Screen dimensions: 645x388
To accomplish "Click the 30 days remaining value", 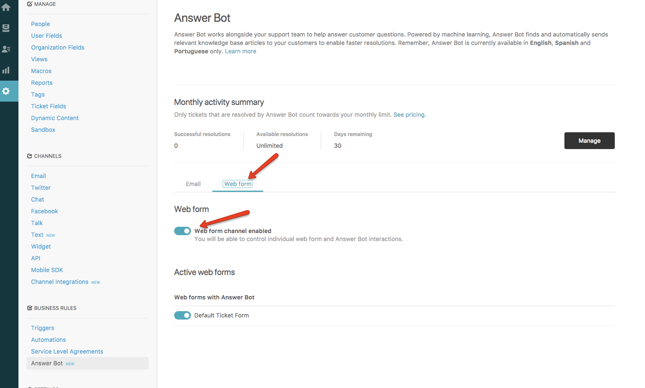I will (x=337, y=146).
